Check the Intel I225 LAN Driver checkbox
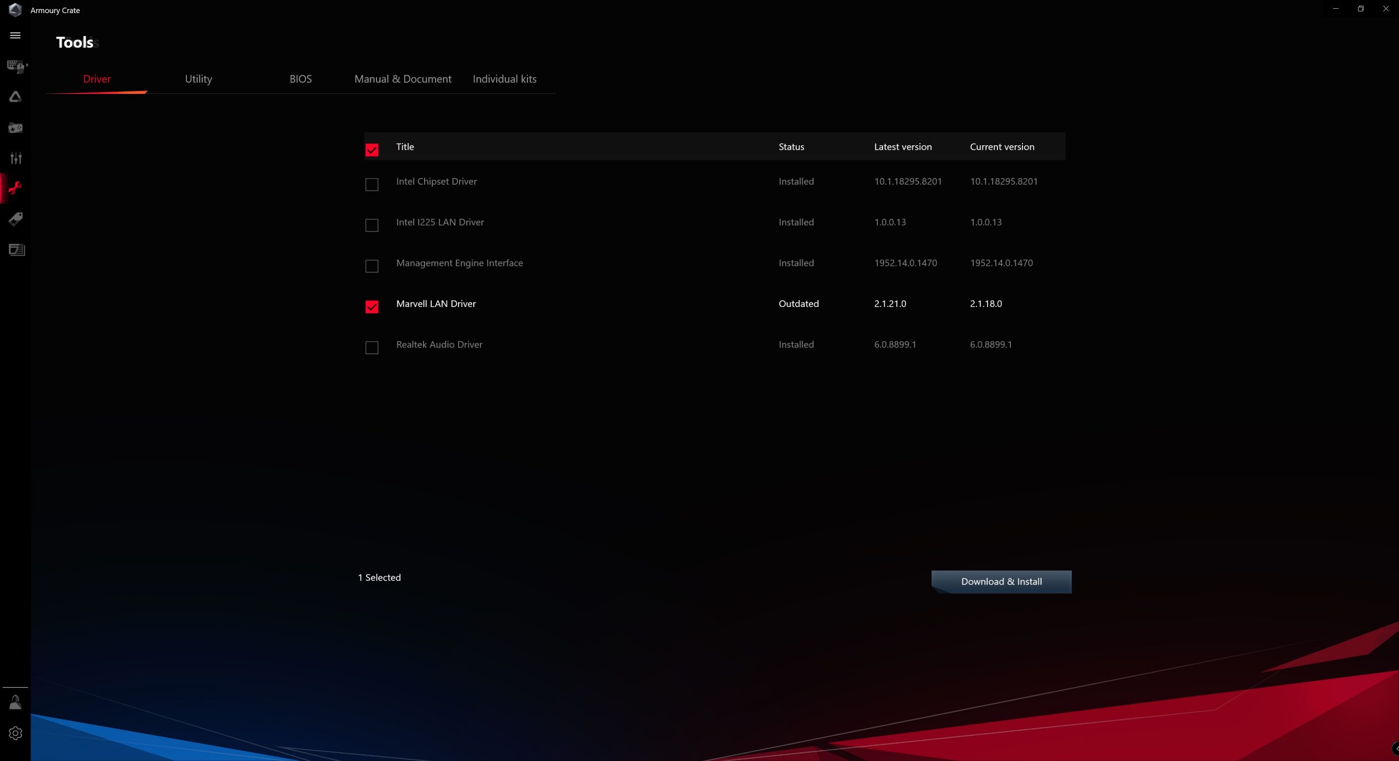 372,225
